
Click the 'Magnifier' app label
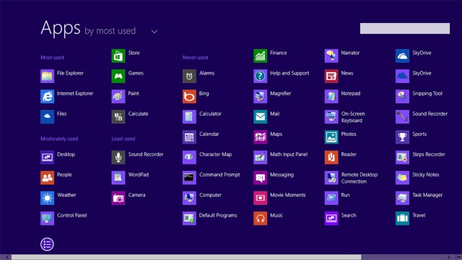[281, 93]
